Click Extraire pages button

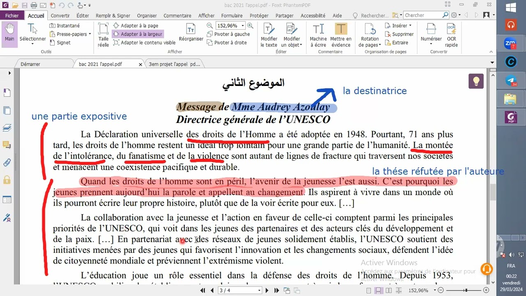pyautogui.click(x=397, y=42)
